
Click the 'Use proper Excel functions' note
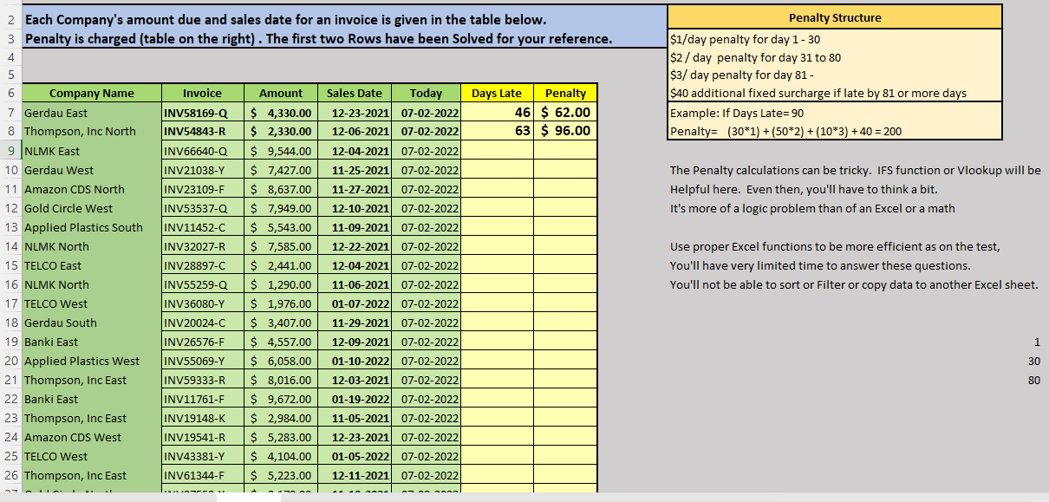(x=835, y=246)
